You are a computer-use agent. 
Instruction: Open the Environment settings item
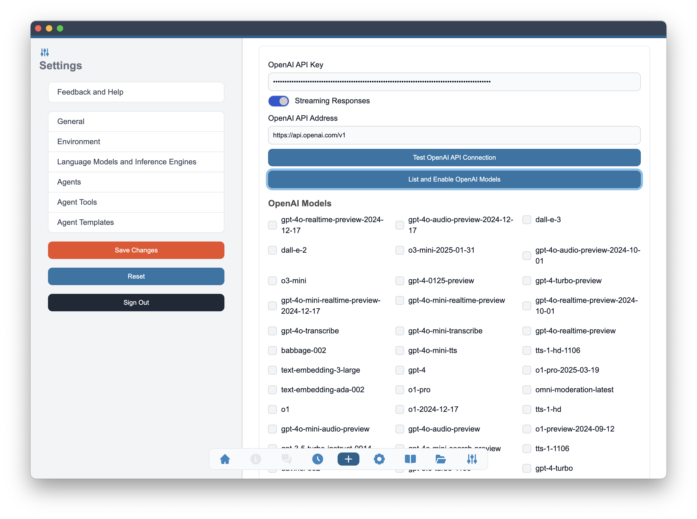[136, 142]
